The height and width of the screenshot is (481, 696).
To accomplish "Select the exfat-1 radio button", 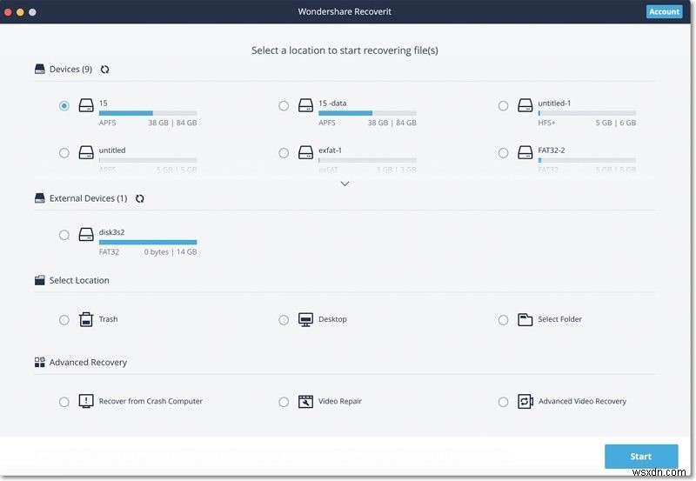I will pos(284,152).
